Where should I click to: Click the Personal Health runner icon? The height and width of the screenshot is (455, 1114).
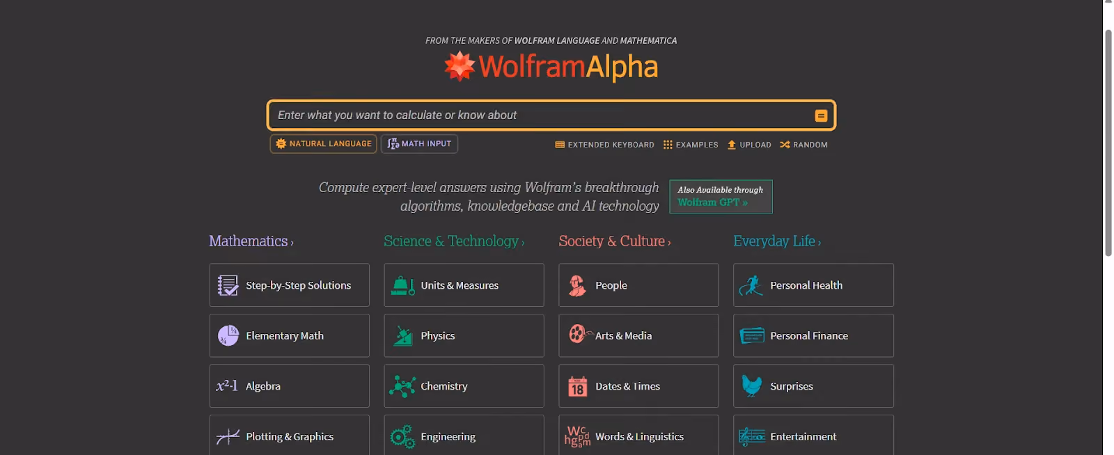tap(751, 285)
